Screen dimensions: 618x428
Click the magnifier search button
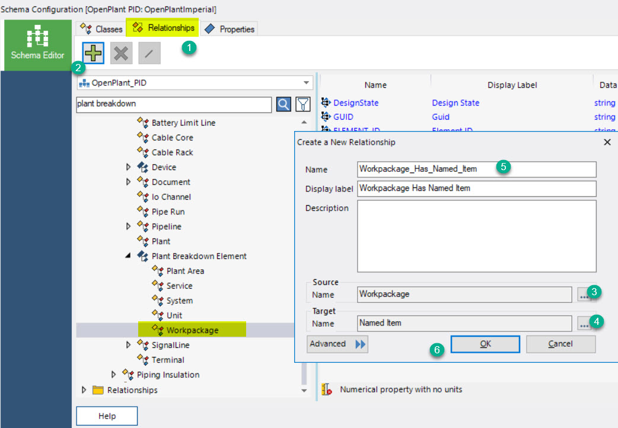coord(283,104)
